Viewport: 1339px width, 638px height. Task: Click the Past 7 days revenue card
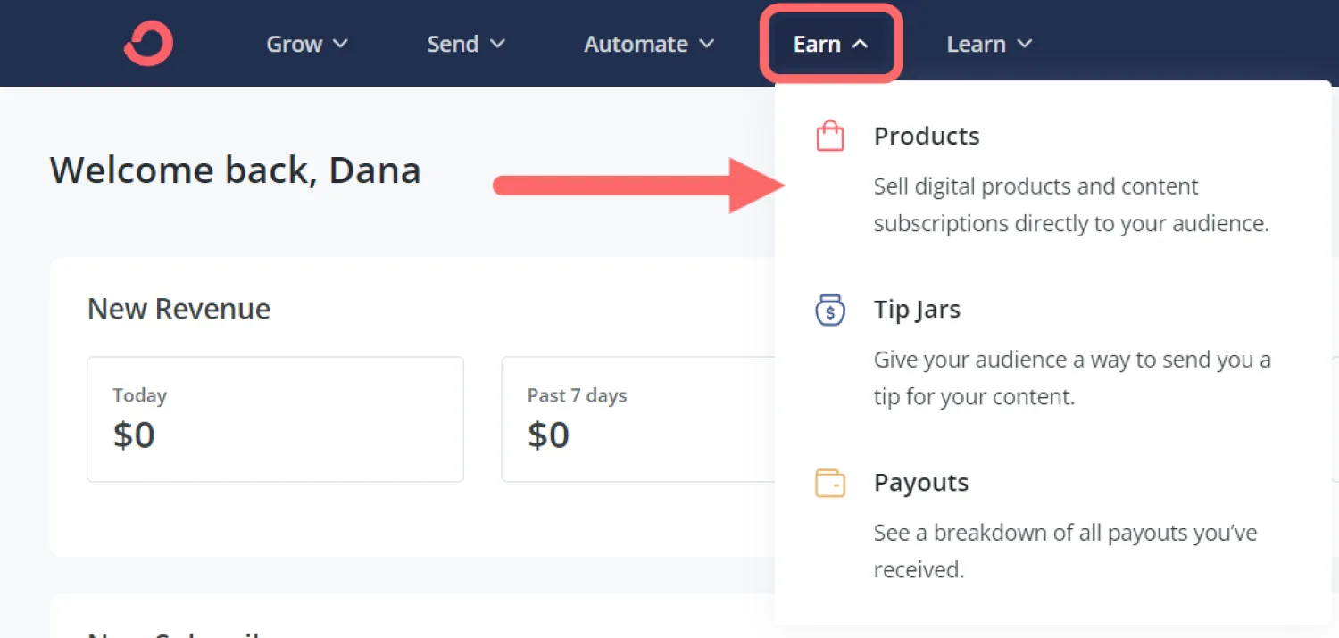point(638,419)
